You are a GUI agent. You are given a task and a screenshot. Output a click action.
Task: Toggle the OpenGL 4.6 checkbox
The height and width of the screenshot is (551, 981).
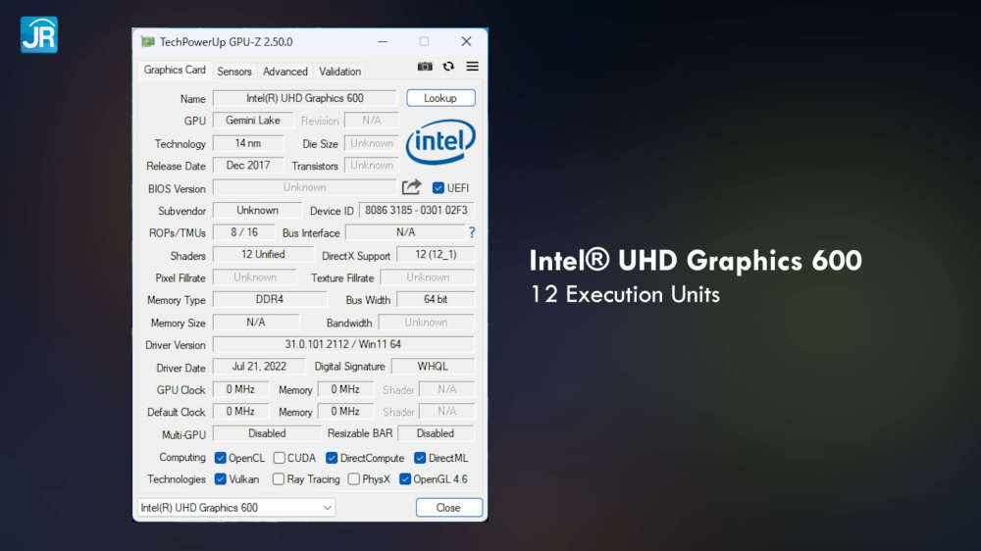click(x=405, y=479)
